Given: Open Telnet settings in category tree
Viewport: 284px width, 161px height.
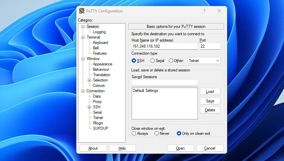Looking at the screenshot, I should tap(98, 118).
